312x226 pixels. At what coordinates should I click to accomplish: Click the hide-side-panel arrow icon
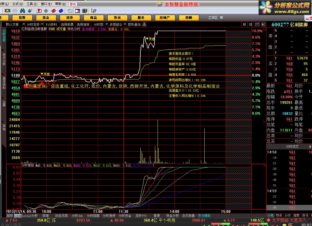(x=263, y=25)
